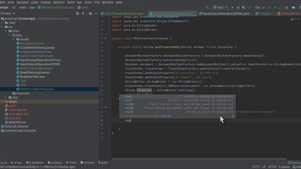Open the Build tool window
The width and height of the screenshot is (301, 169).
point(103,163)
